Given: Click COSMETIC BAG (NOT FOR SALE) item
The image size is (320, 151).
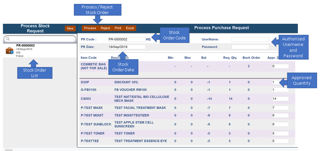Looking at the screenshot, I should (x=94, y=66).
